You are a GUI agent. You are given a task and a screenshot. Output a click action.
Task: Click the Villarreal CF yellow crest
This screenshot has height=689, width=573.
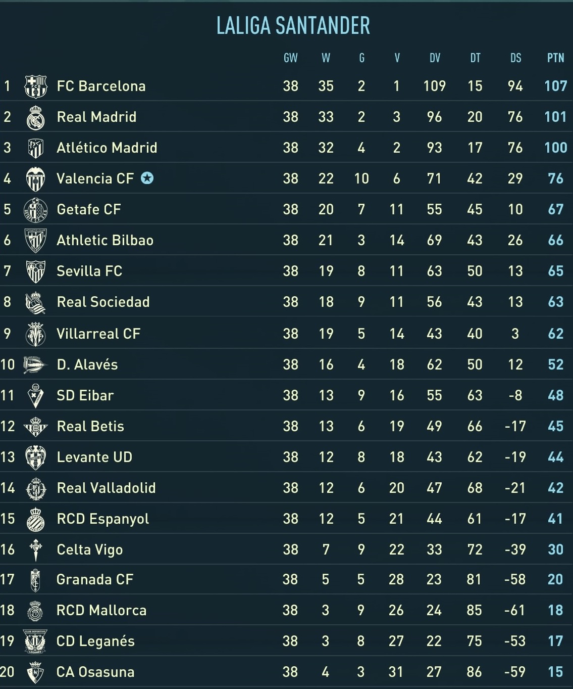[35, 334]
